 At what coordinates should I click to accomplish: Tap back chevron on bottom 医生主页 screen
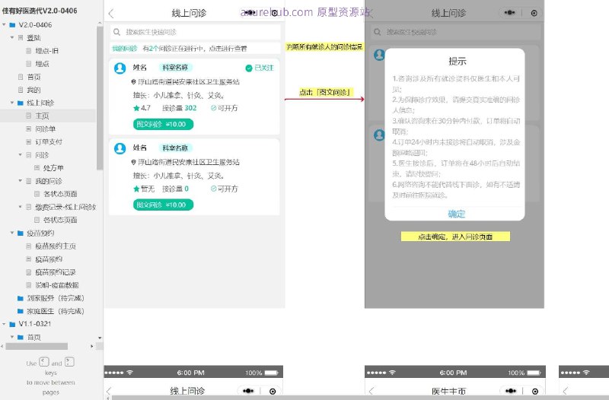point(371,391)
